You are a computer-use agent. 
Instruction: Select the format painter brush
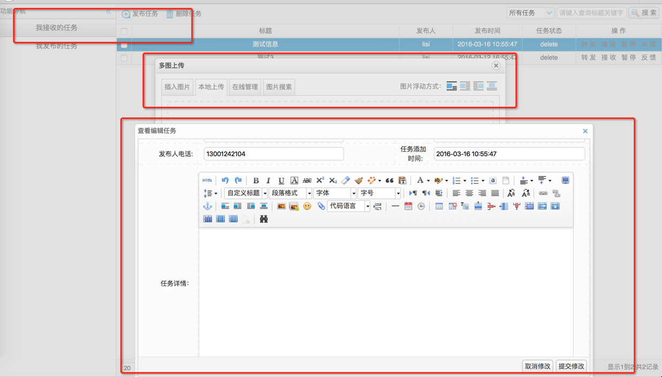[x=358, y=181]
